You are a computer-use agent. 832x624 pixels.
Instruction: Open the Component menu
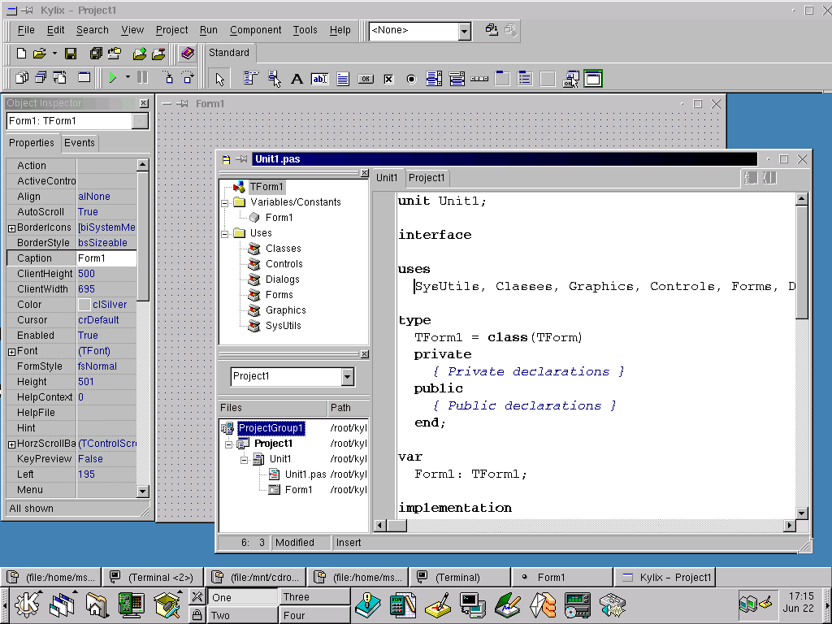click(256, 30)
